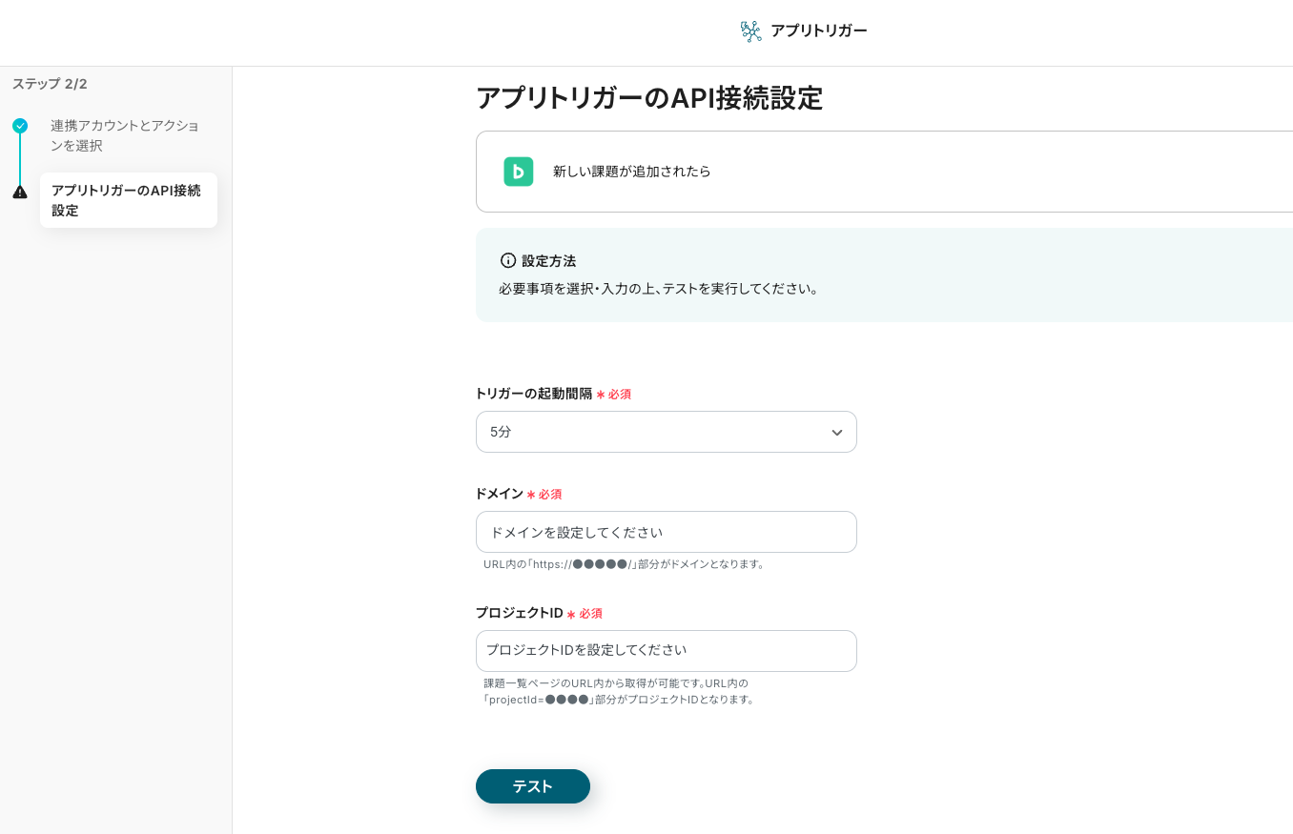Viewport: 1293px width, 834px height.
Task: Select sidebar step アプリトリガーのAPI接続設定
Action: point(127,200)
